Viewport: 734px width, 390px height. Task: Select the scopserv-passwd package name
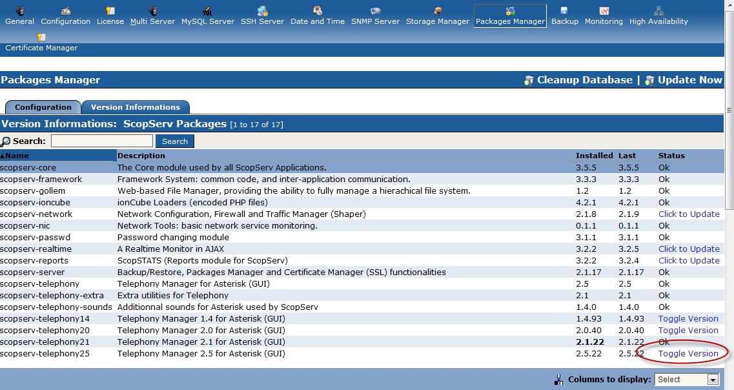35,238
